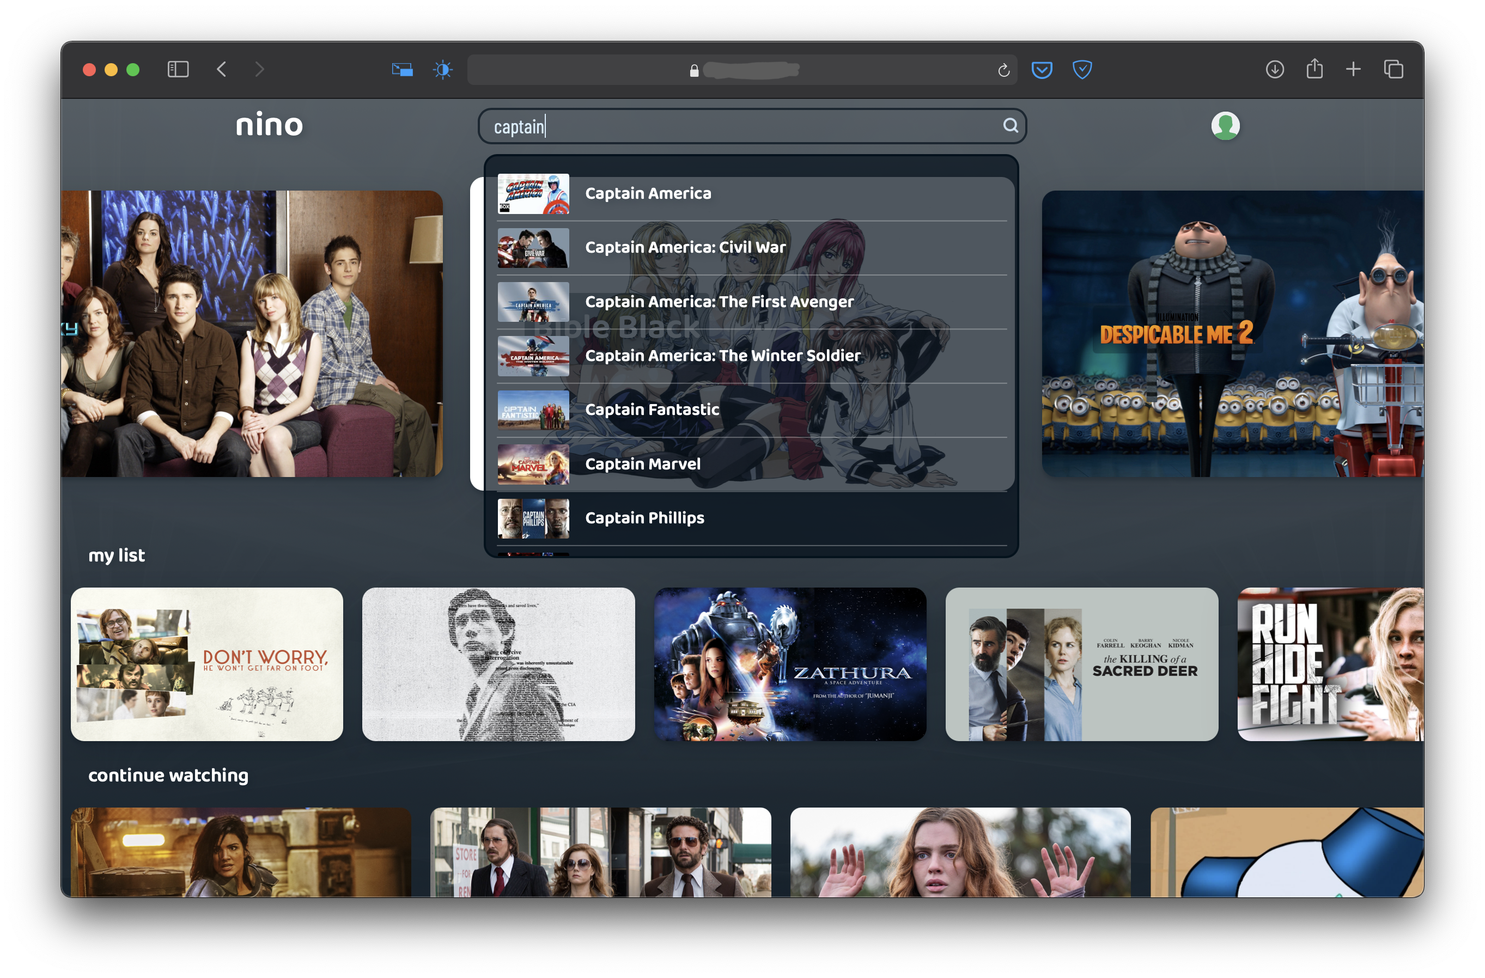1485x978 pixels.
Task: Select Captain America suggestion
Action: tap(648, 193)
